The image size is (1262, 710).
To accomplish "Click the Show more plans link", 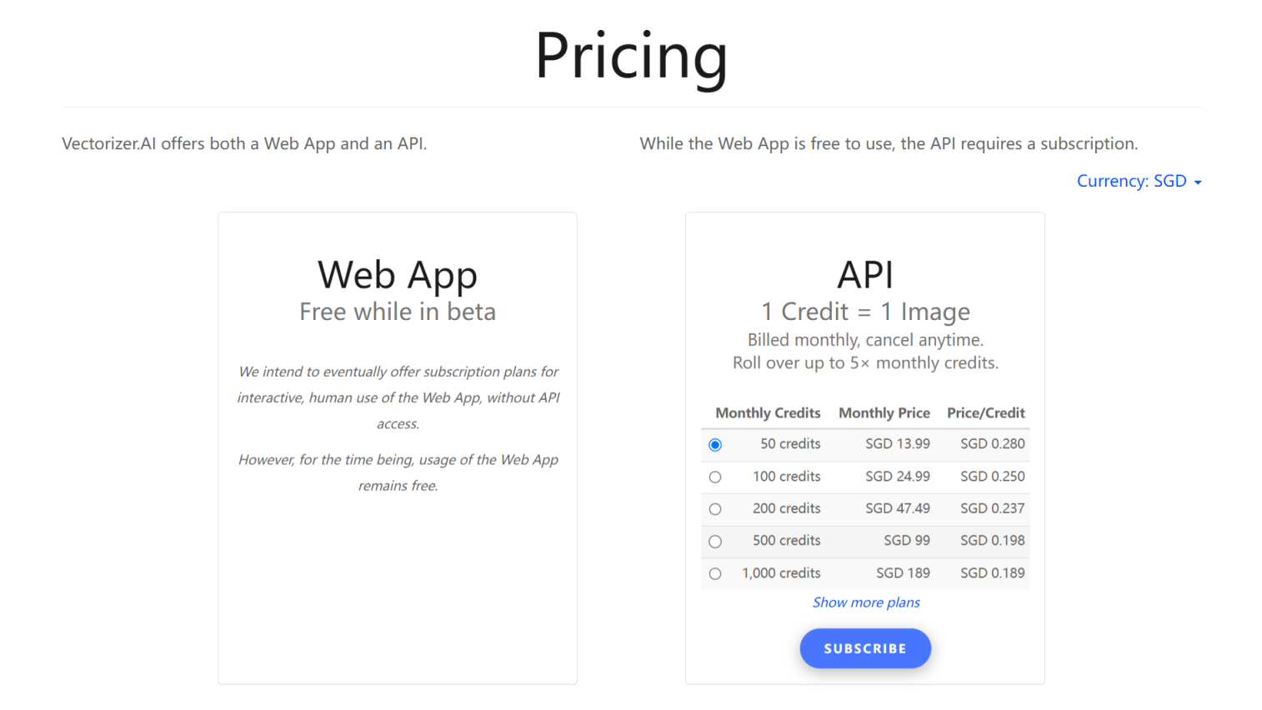I will pos(866,602).
